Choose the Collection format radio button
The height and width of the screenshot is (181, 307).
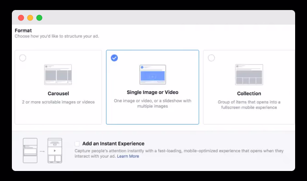pos(211,58)
